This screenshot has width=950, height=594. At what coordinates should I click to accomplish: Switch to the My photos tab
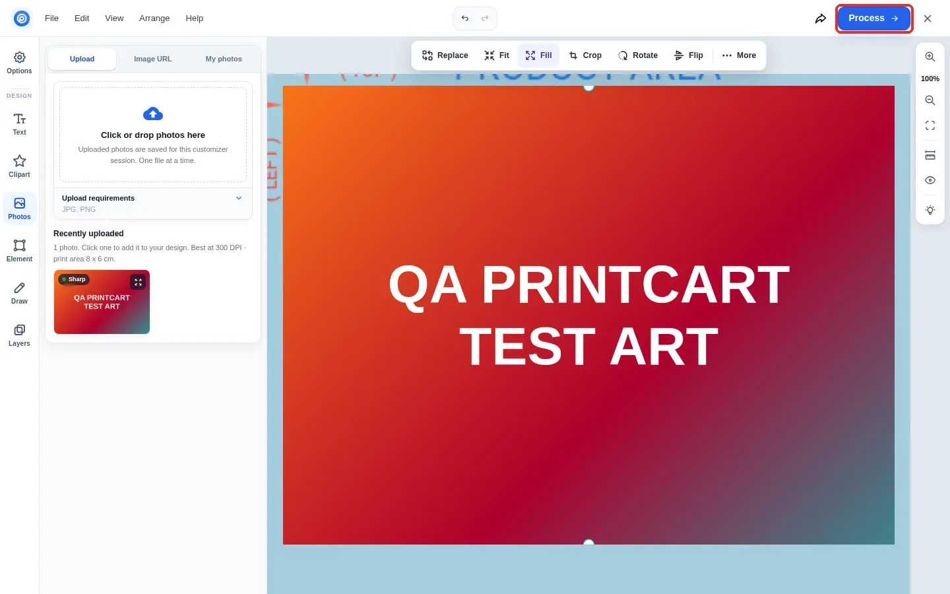(224, 59)
